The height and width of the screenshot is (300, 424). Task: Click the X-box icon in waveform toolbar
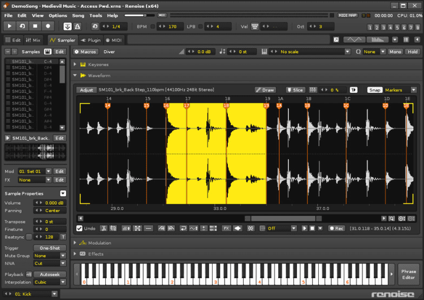pyautogui.click(x=250, y=228)
